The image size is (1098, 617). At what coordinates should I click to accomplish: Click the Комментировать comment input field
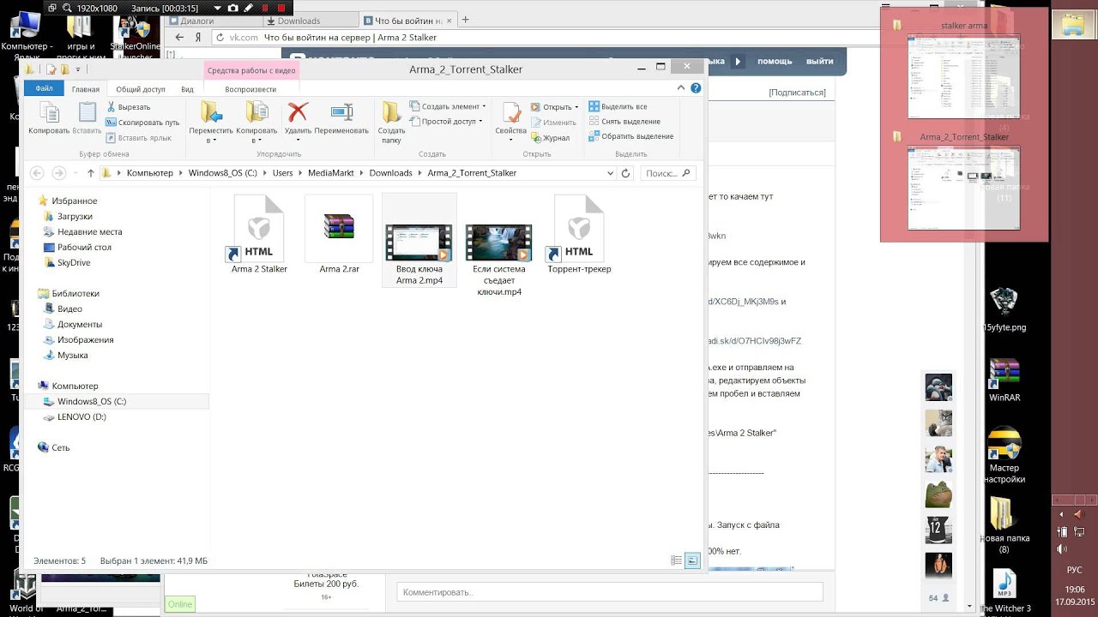pos(610,592)
